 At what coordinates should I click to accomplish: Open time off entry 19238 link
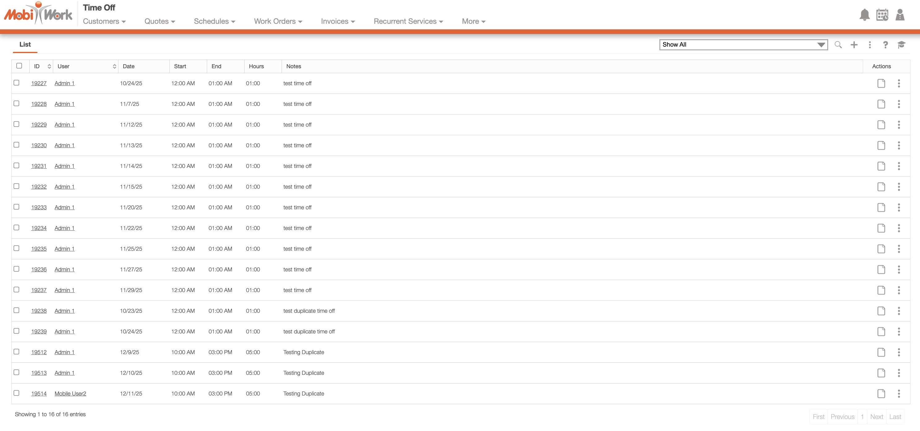[39, 311]
